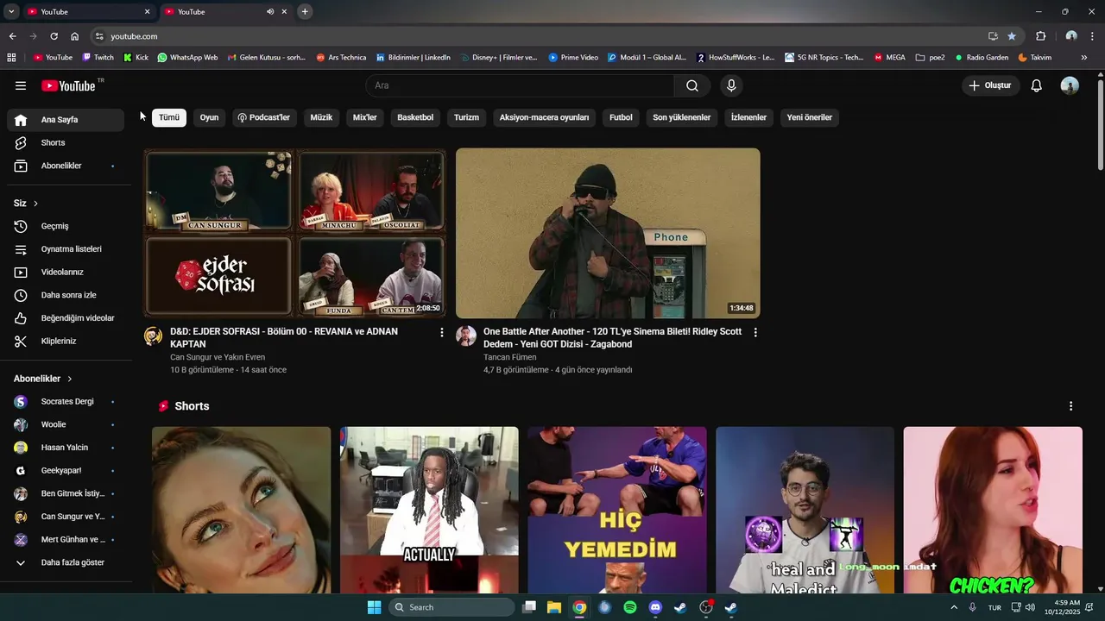The height and width of the screenshot is (621, 1105).
Task: Open Task View on the taskbar
Action: pos(529,607)
